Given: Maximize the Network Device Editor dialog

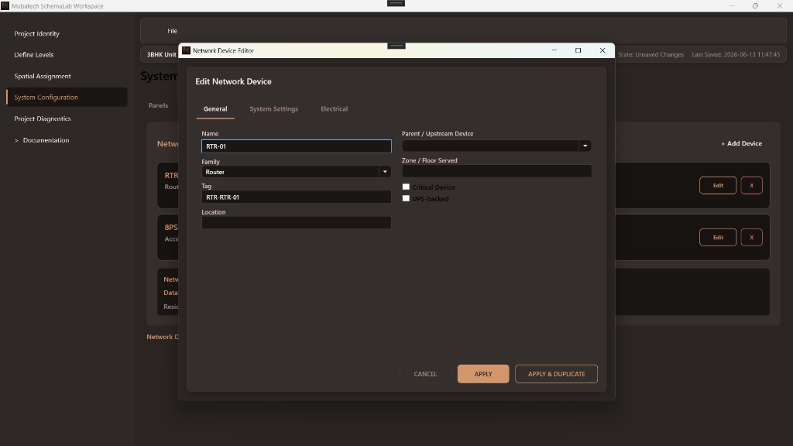Looking at the screenshot, I should pyautogui.click(x=578, y=50).
